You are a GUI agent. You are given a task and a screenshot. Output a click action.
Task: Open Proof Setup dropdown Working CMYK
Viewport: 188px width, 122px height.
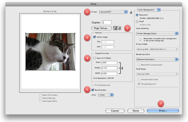pos(157,74)
